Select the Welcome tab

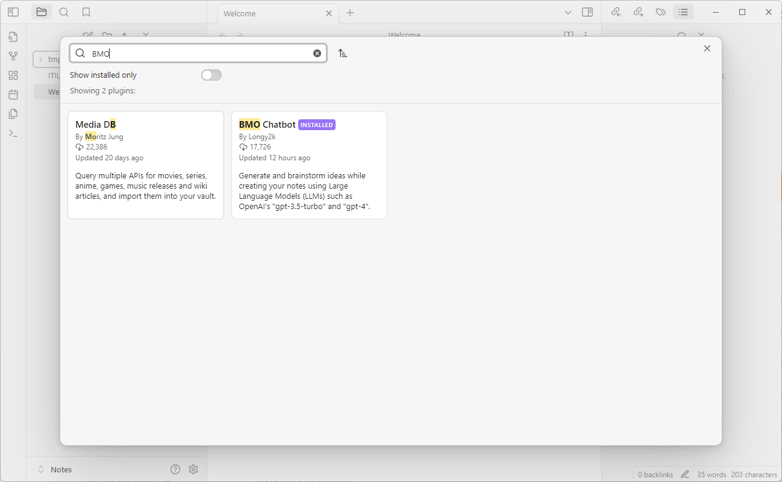click(x=265, y=13)
